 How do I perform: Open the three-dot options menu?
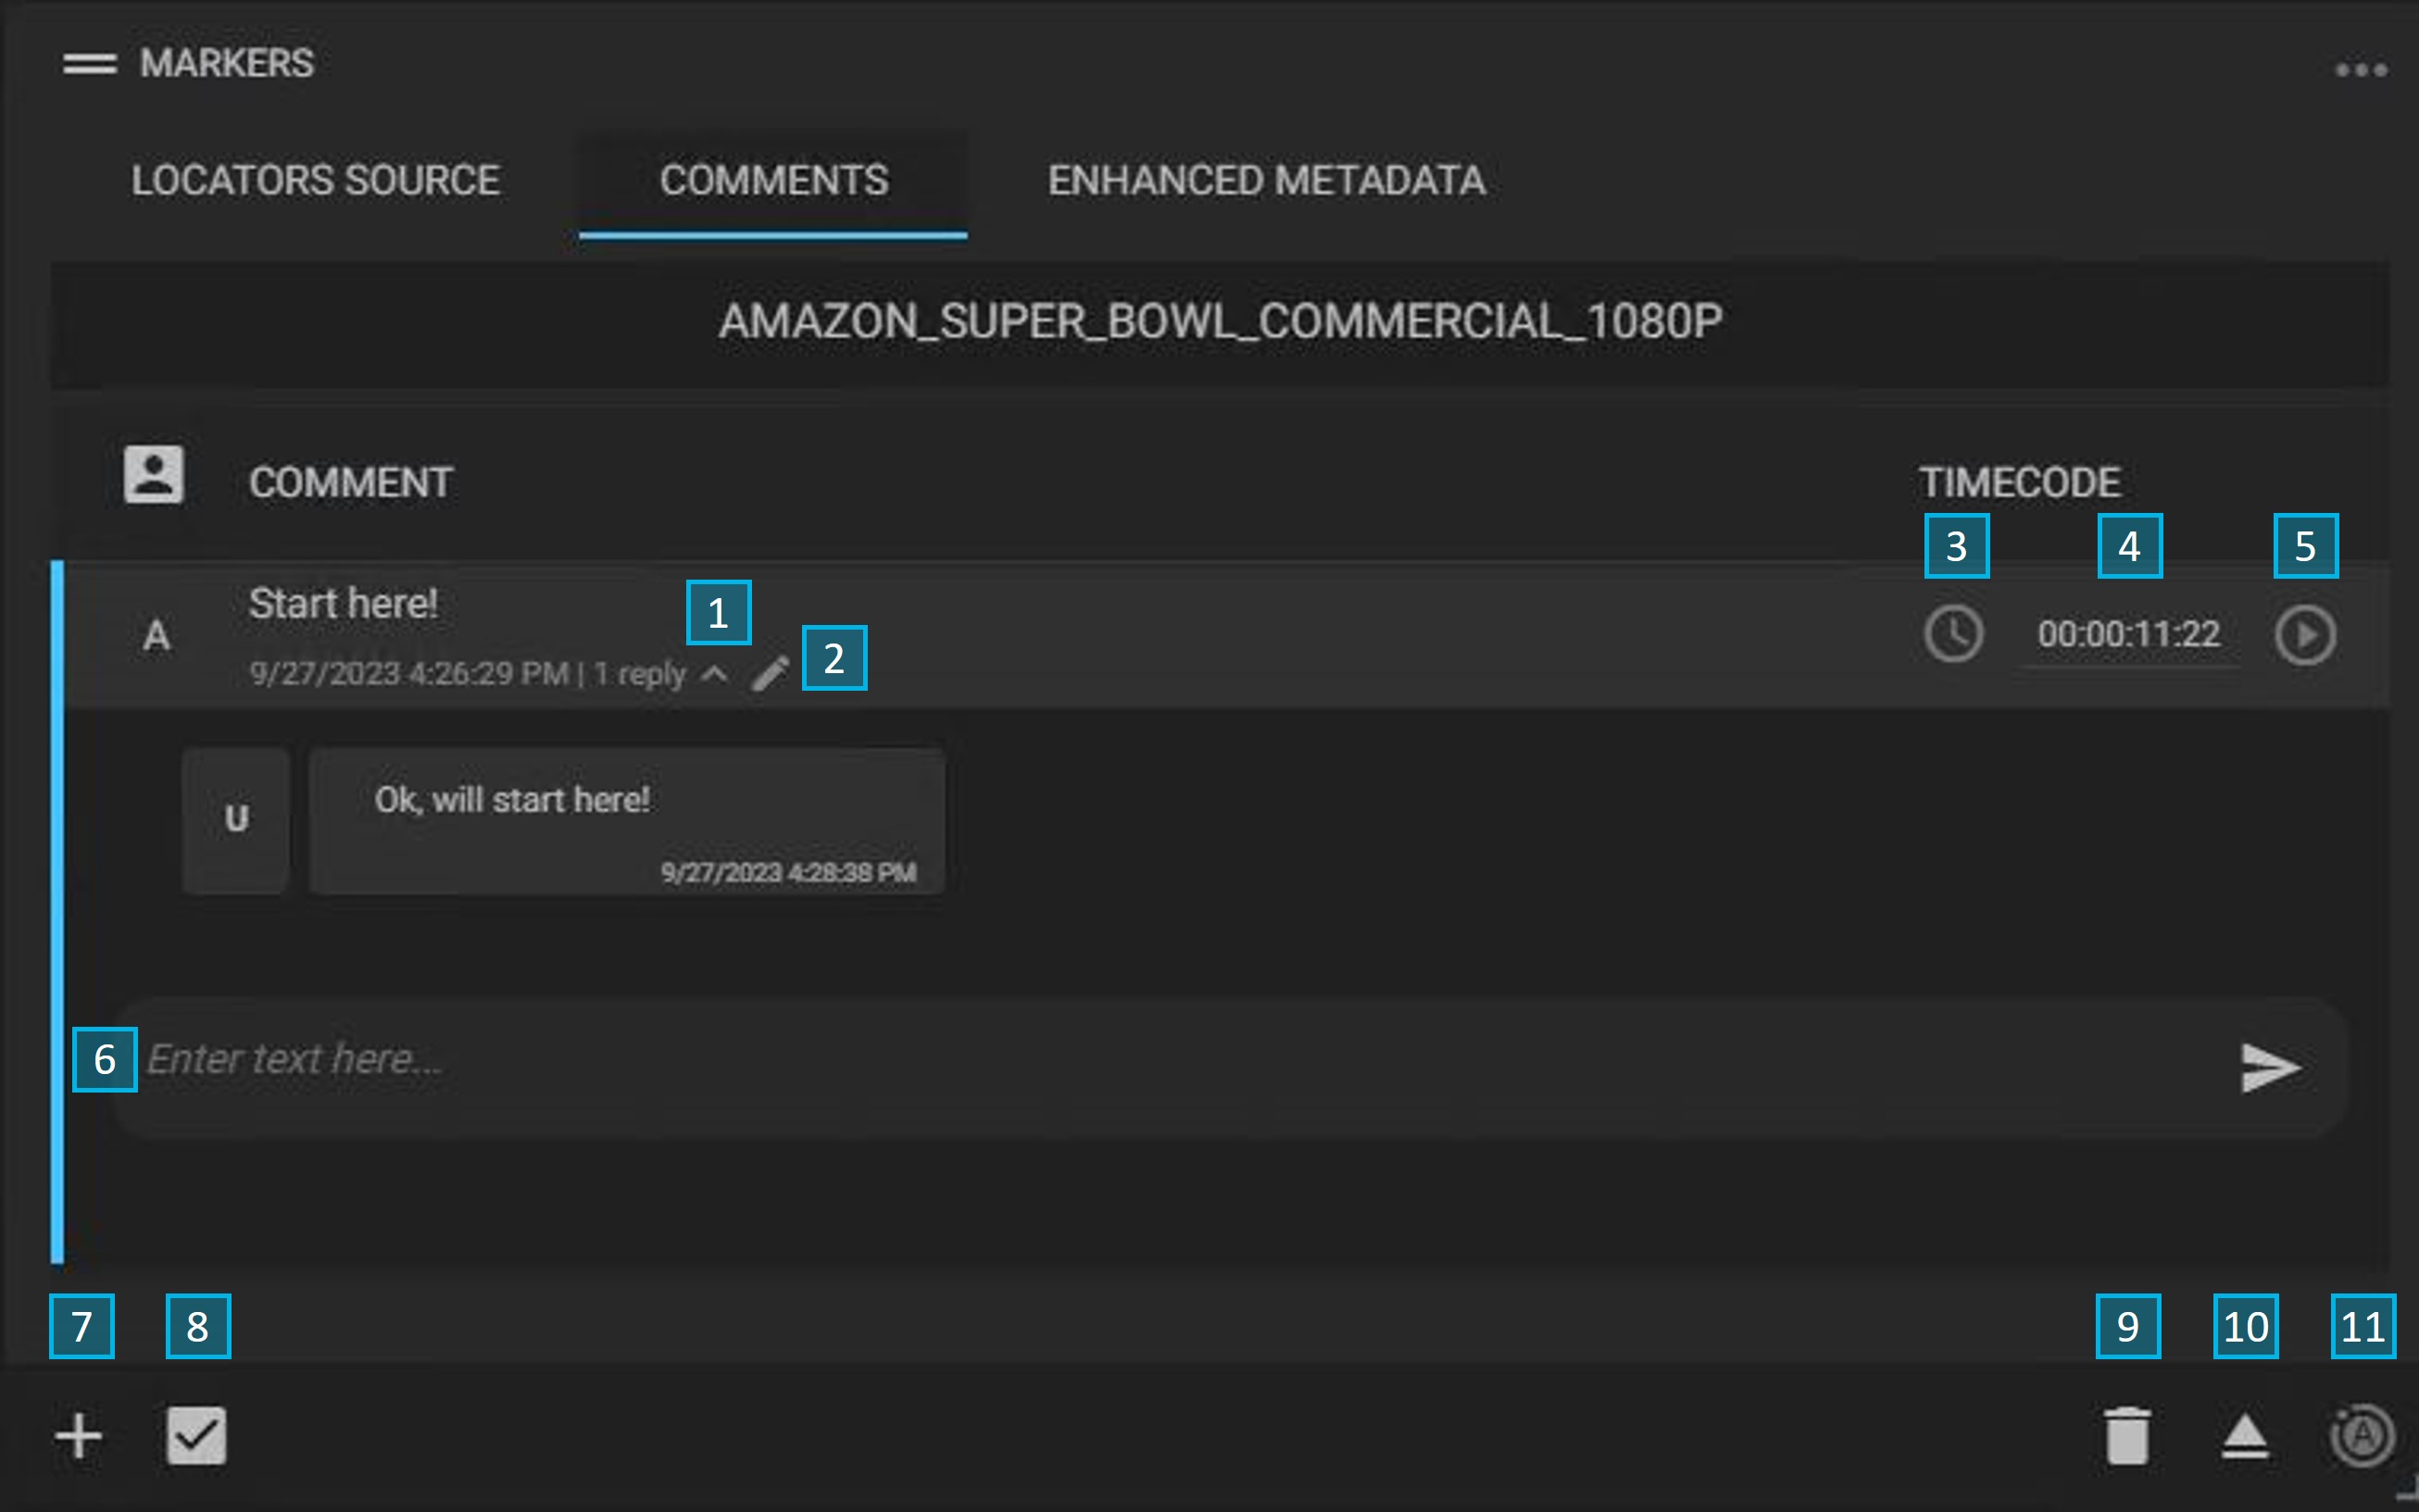tap(2361, 70)
